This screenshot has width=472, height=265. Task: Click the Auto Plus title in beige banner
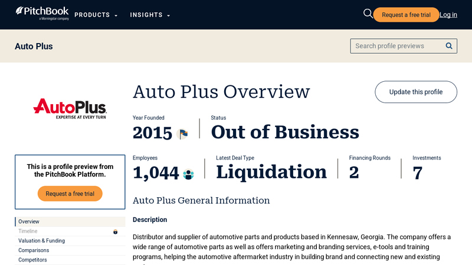[34, 47]
